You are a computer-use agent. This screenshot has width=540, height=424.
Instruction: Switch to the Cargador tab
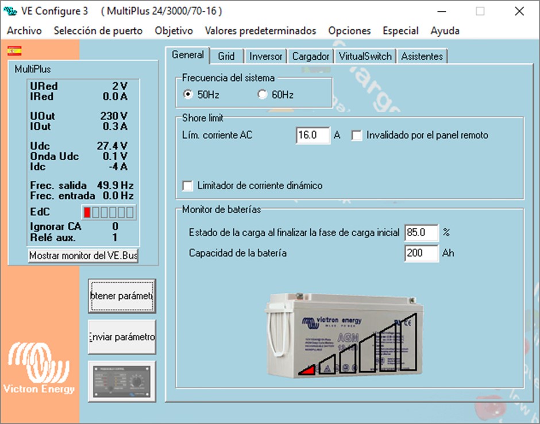[x=311, y=56]
